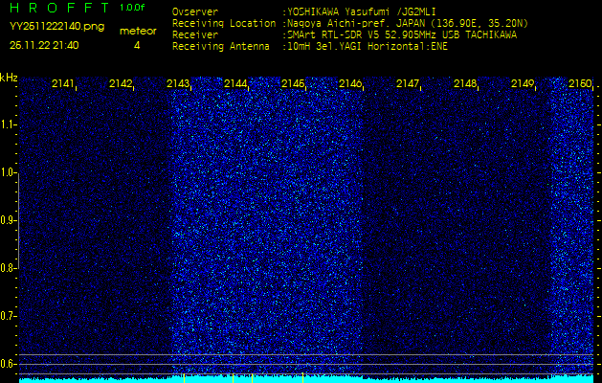The width and height of the screenshot is (602, 383).
Task: Click the 2146 time label
Action: pyautogui.click(x=350, y=83)
